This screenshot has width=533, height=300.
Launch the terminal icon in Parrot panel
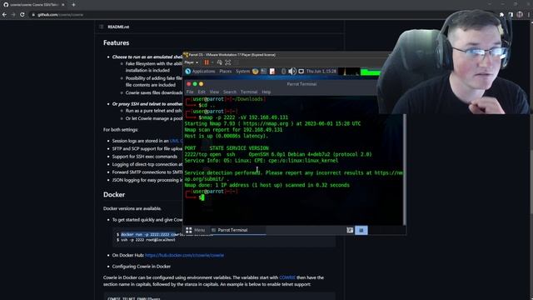(x=264, y=72)
